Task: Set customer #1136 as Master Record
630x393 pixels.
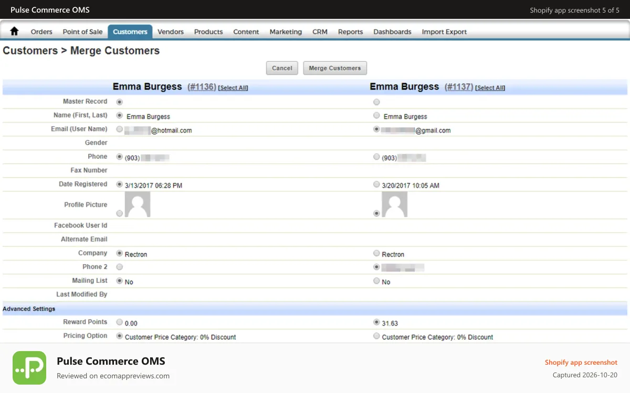Action: click(x=120, y=102)
